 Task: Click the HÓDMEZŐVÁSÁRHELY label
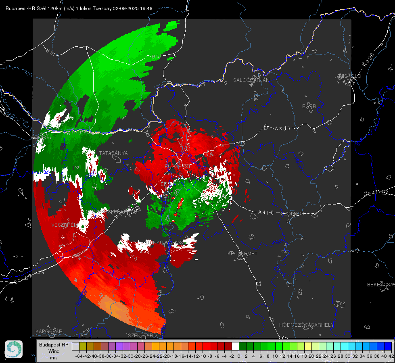point(306,325)
